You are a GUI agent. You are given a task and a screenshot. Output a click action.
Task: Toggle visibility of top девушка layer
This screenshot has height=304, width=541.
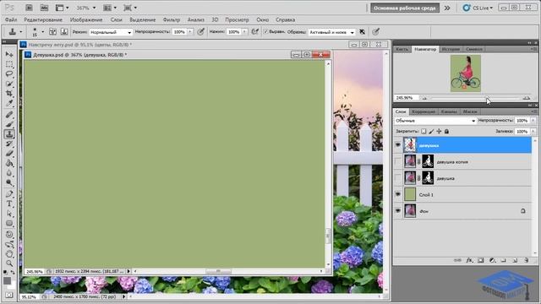(x=398, y=144)
